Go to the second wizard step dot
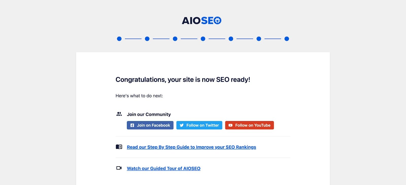Screen dimensions: 406x185 coord(147,39)
